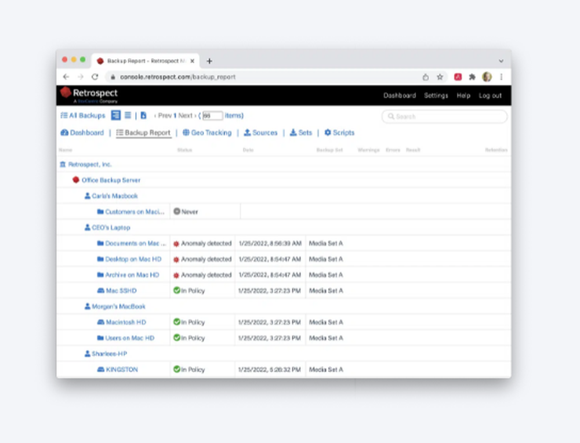This screenshot has height=443, width=580.
Task: Click the folder icon beside Desktop on Mac HD
Action: 100,259
